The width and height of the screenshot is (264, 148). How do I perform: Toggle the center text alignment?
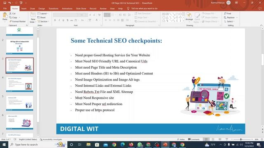(x=110, y=20)
